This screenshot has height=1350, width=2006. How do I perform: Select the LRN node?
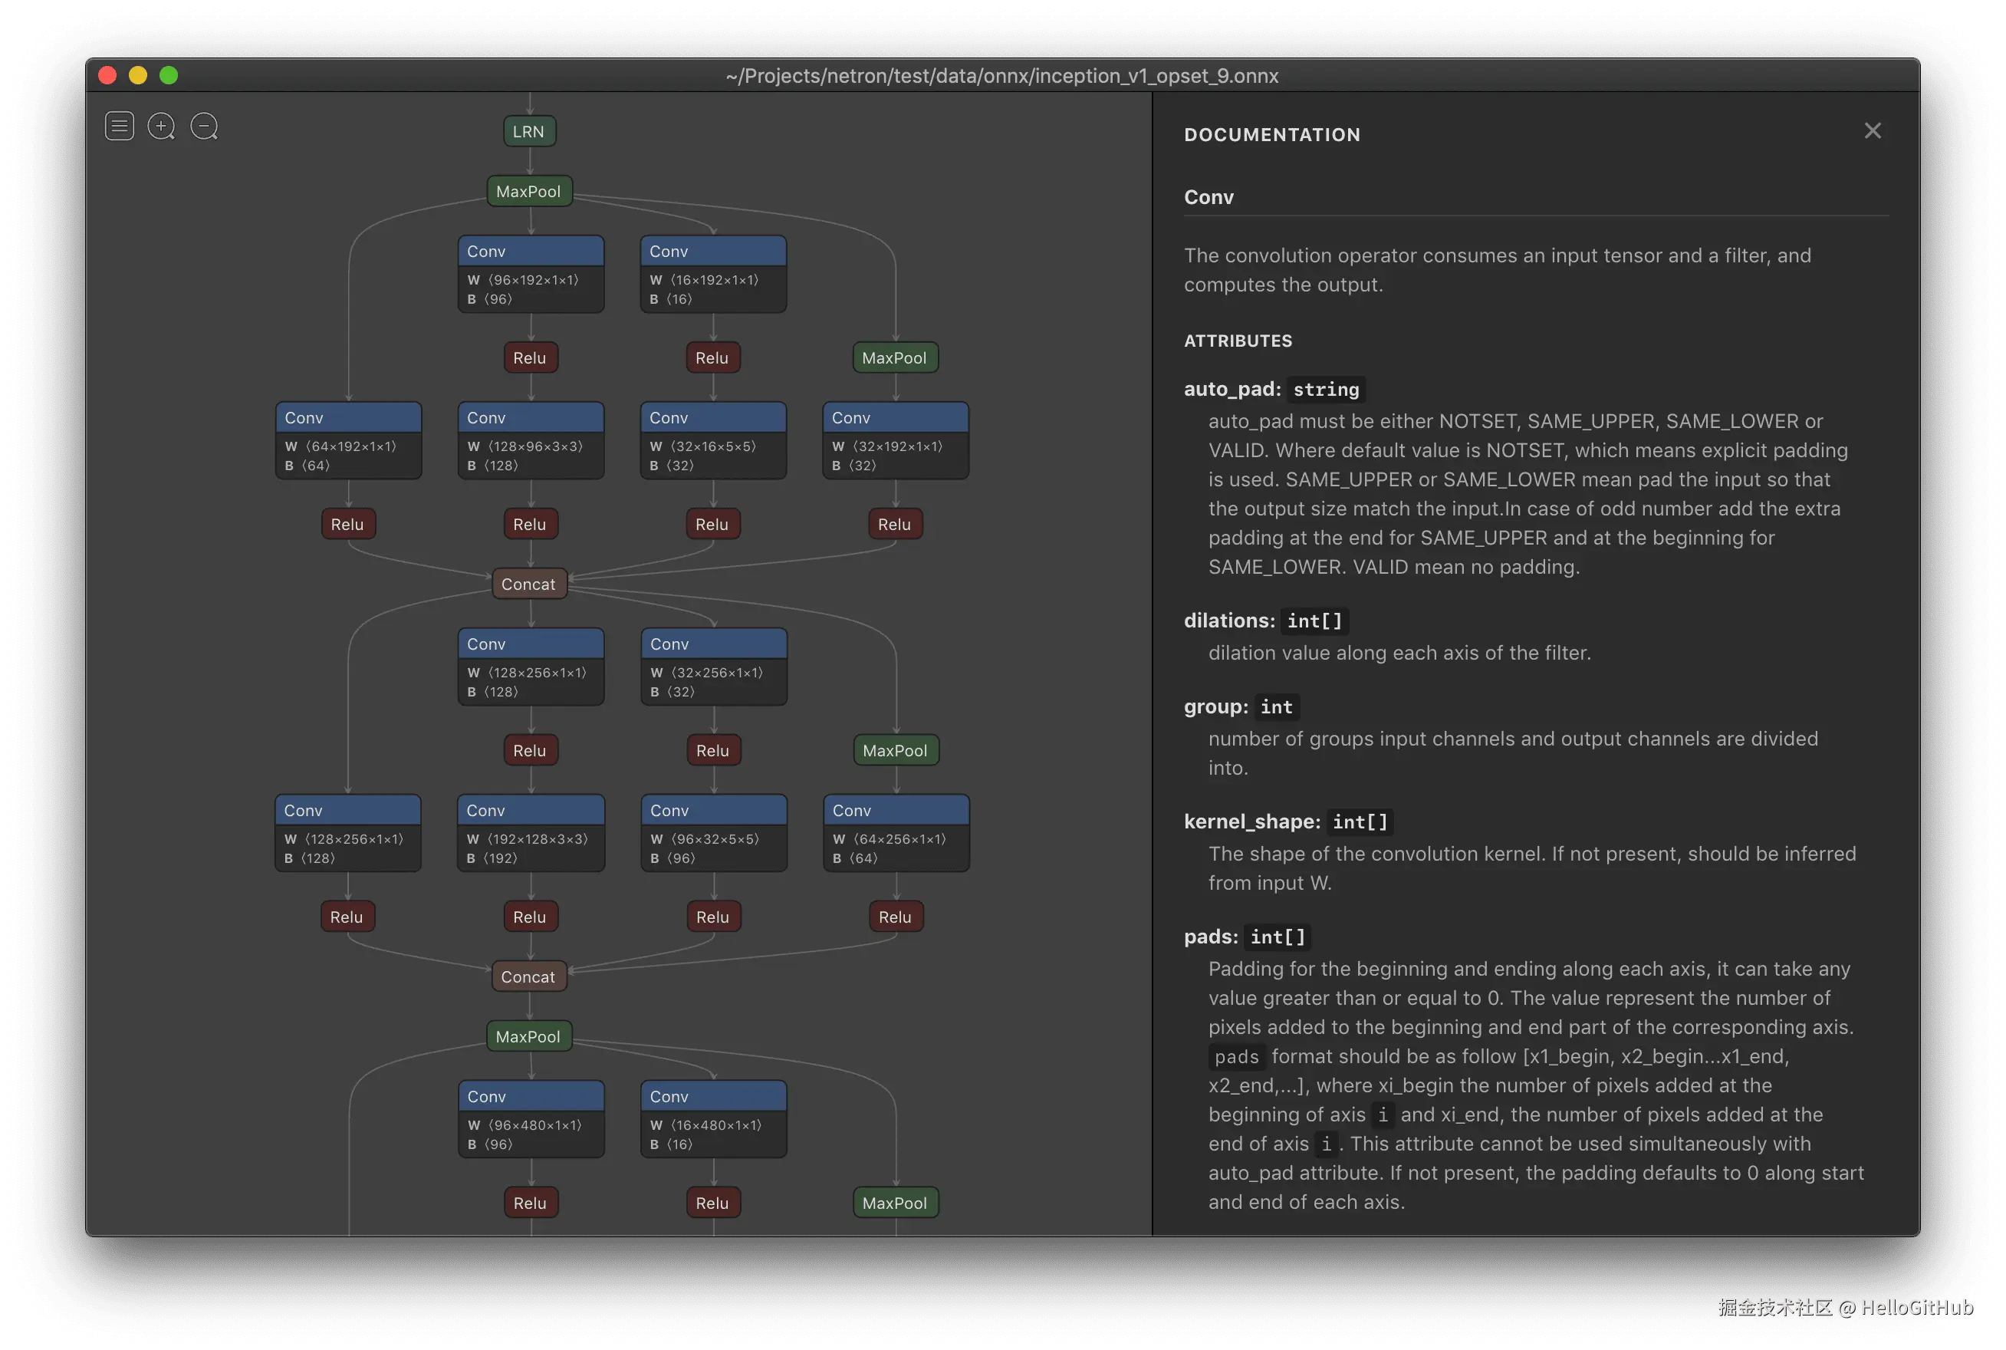point(528,132)
